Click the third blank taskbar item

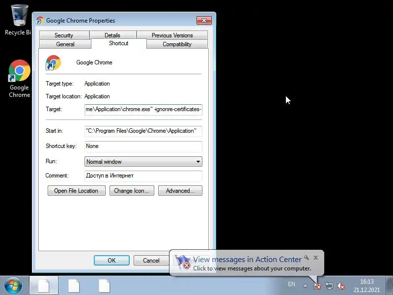click(104, 286)
